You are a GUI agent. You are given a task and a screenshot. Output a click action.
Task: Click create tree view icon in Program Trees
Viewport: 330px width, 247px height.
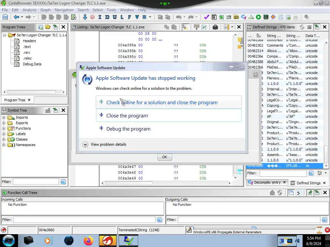41,27
